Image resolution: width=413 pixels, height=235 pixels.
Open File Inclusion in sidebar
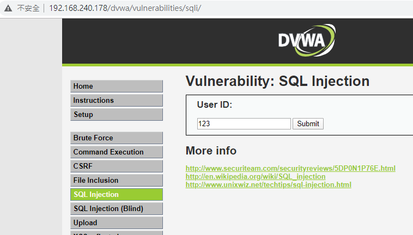pyautogui.click(x=116, y=181)
